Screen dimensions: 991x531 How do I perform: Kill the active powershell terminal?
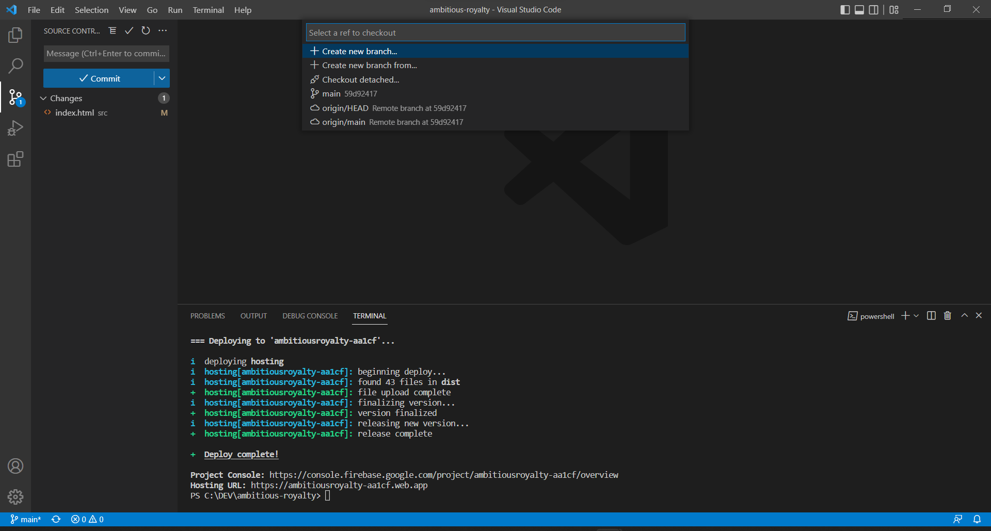(x=947, y=315)
